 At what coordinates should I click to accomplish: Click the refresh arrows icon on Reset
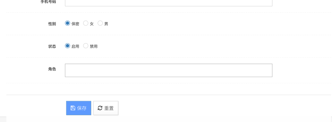(100, 108)
